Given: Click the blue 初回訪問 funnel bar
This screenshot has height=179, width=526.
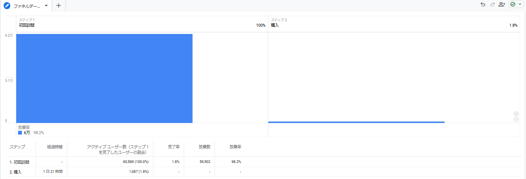Looking at the screenshot, I should pos(104,79).
